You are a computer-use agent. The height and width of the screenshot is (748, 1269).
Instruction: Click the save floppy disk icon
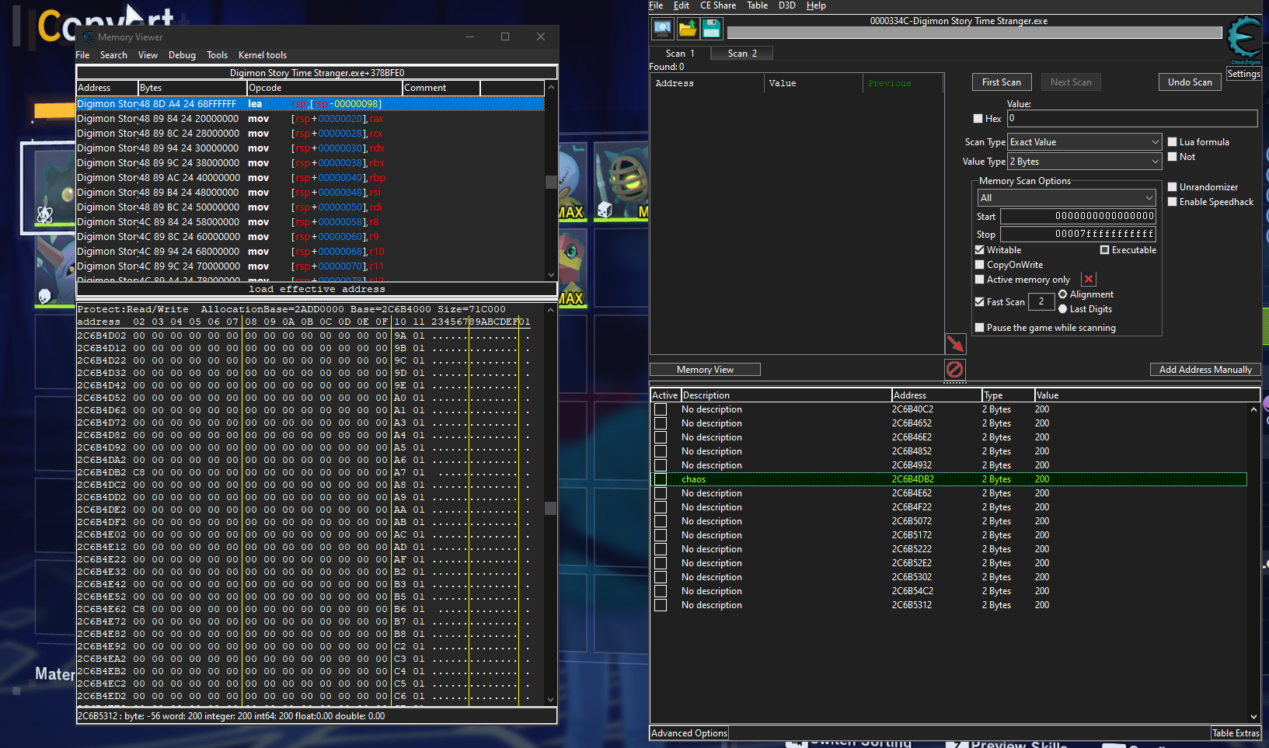711,29
